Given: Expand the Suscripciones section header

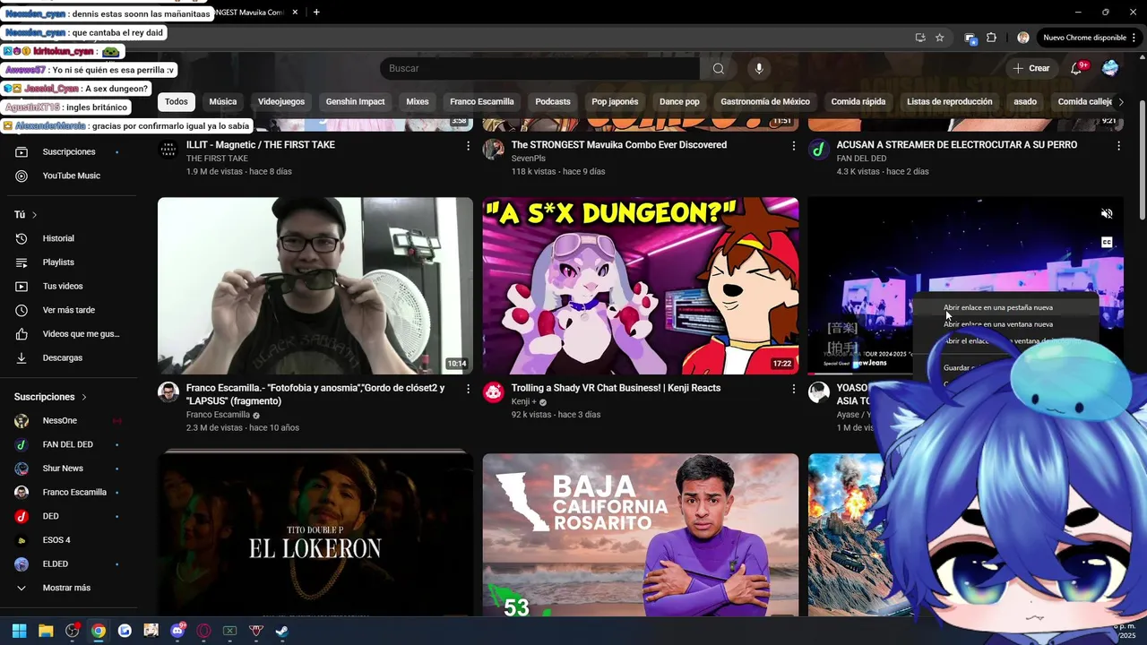Looking at the screenshot, I should (50, 397).
